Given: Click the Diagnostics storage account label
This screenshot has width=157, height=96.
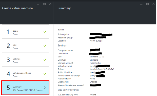Looking at the screenshot, I should tap(71, 85).
